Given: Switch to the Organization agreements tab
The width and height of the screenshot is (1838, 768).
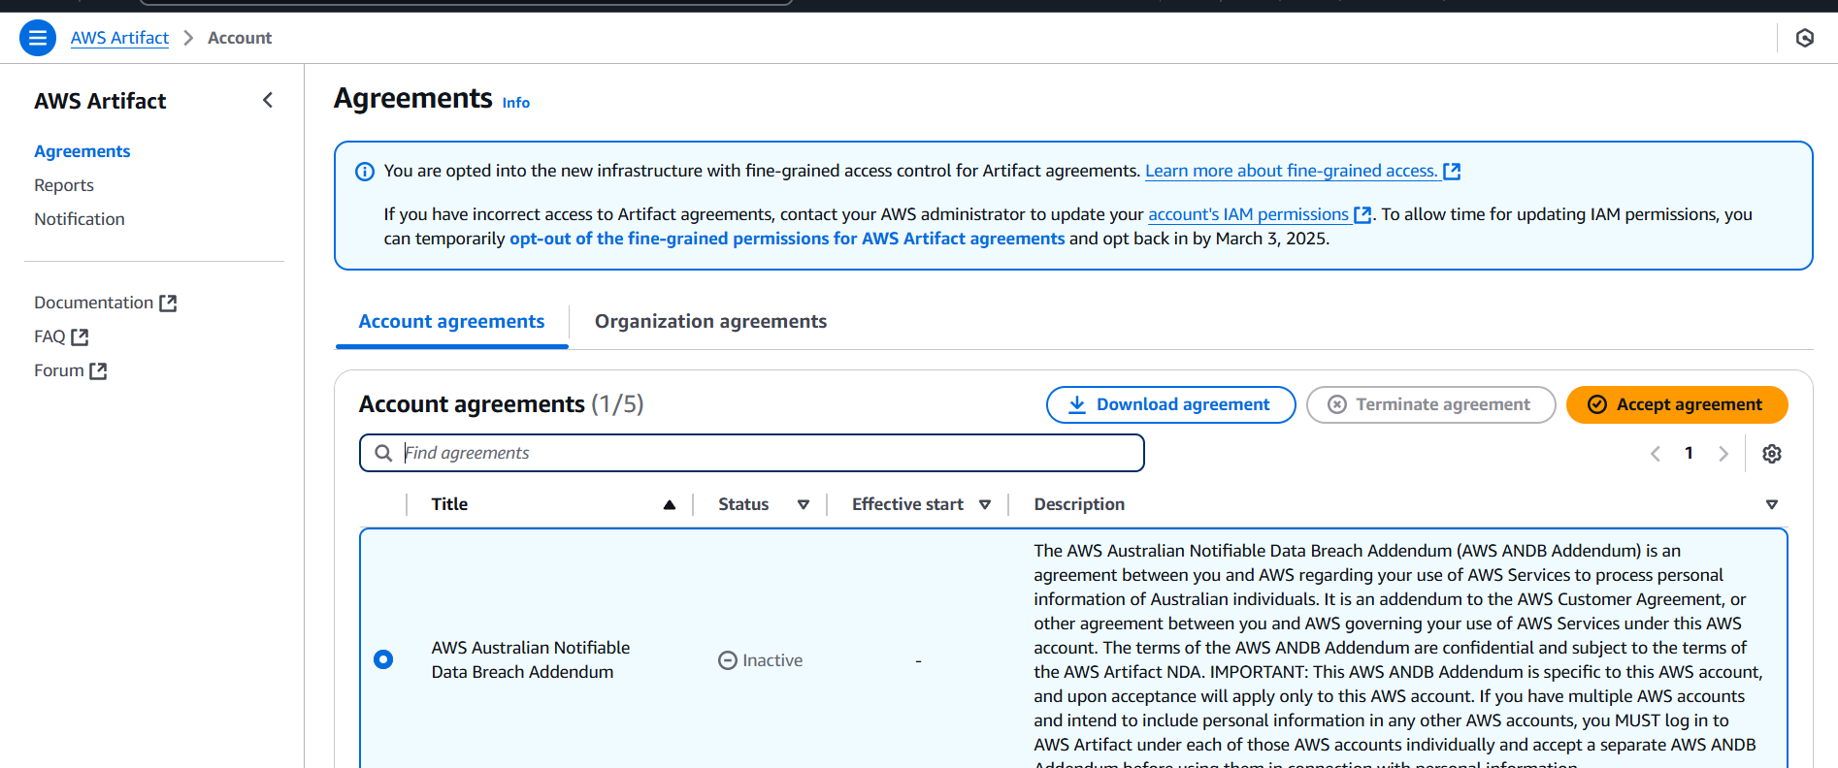Looking at the screenshot, I should [710, 322].
